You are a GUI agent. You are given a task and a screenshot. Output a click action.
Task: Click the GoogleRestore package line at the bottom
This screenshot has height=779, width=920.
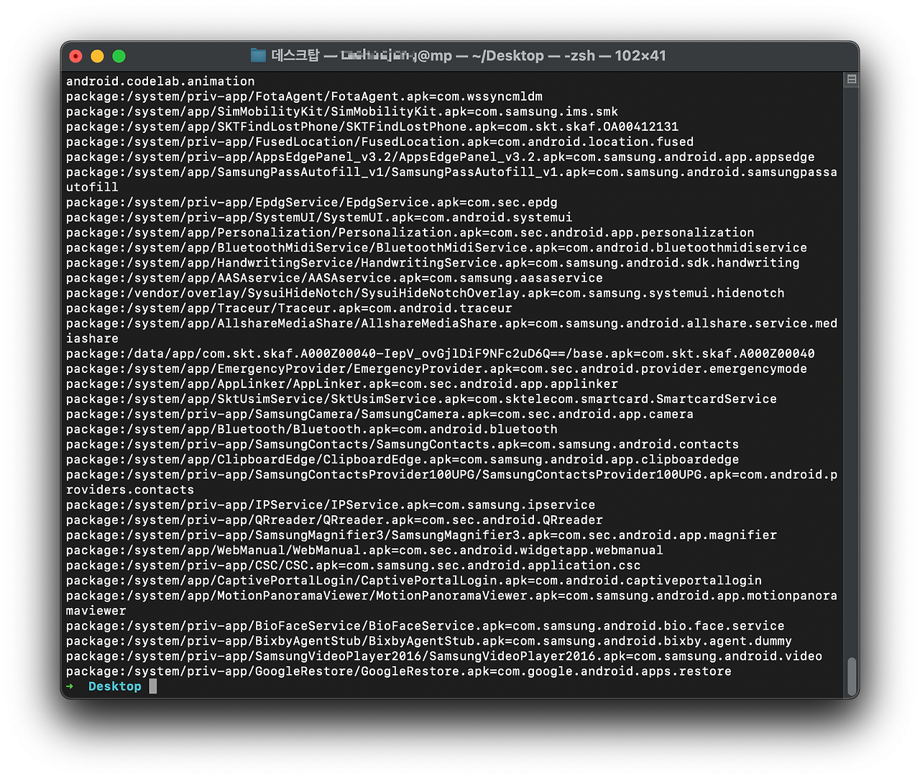pos(398,670)
